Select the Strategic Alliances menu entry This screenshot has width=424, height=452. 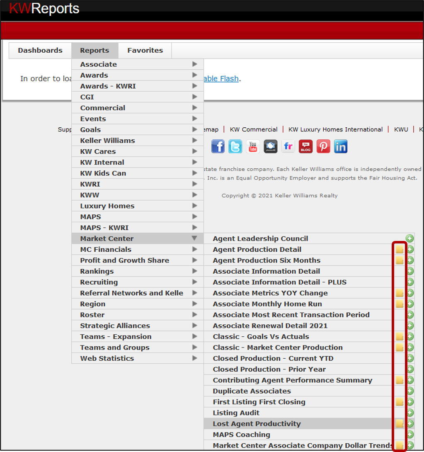coord(138,326)
